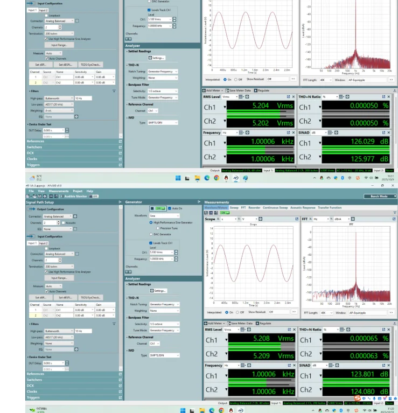Pop out Triggers panel in upper window
Screen dimensions: 398x413
coord(120,165)
